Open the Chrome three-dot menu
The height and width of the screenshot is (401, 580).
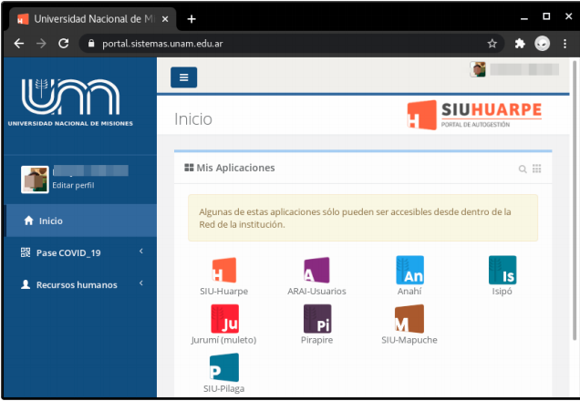pos(564,44)
